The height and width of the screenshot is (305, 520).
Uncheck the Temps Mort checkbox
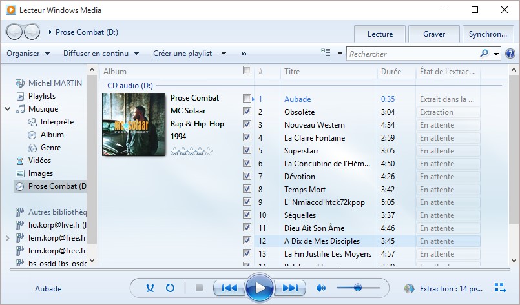(247, 189)
